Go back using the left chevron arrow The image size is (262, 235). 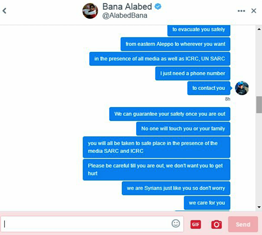(x=4, y=11)
